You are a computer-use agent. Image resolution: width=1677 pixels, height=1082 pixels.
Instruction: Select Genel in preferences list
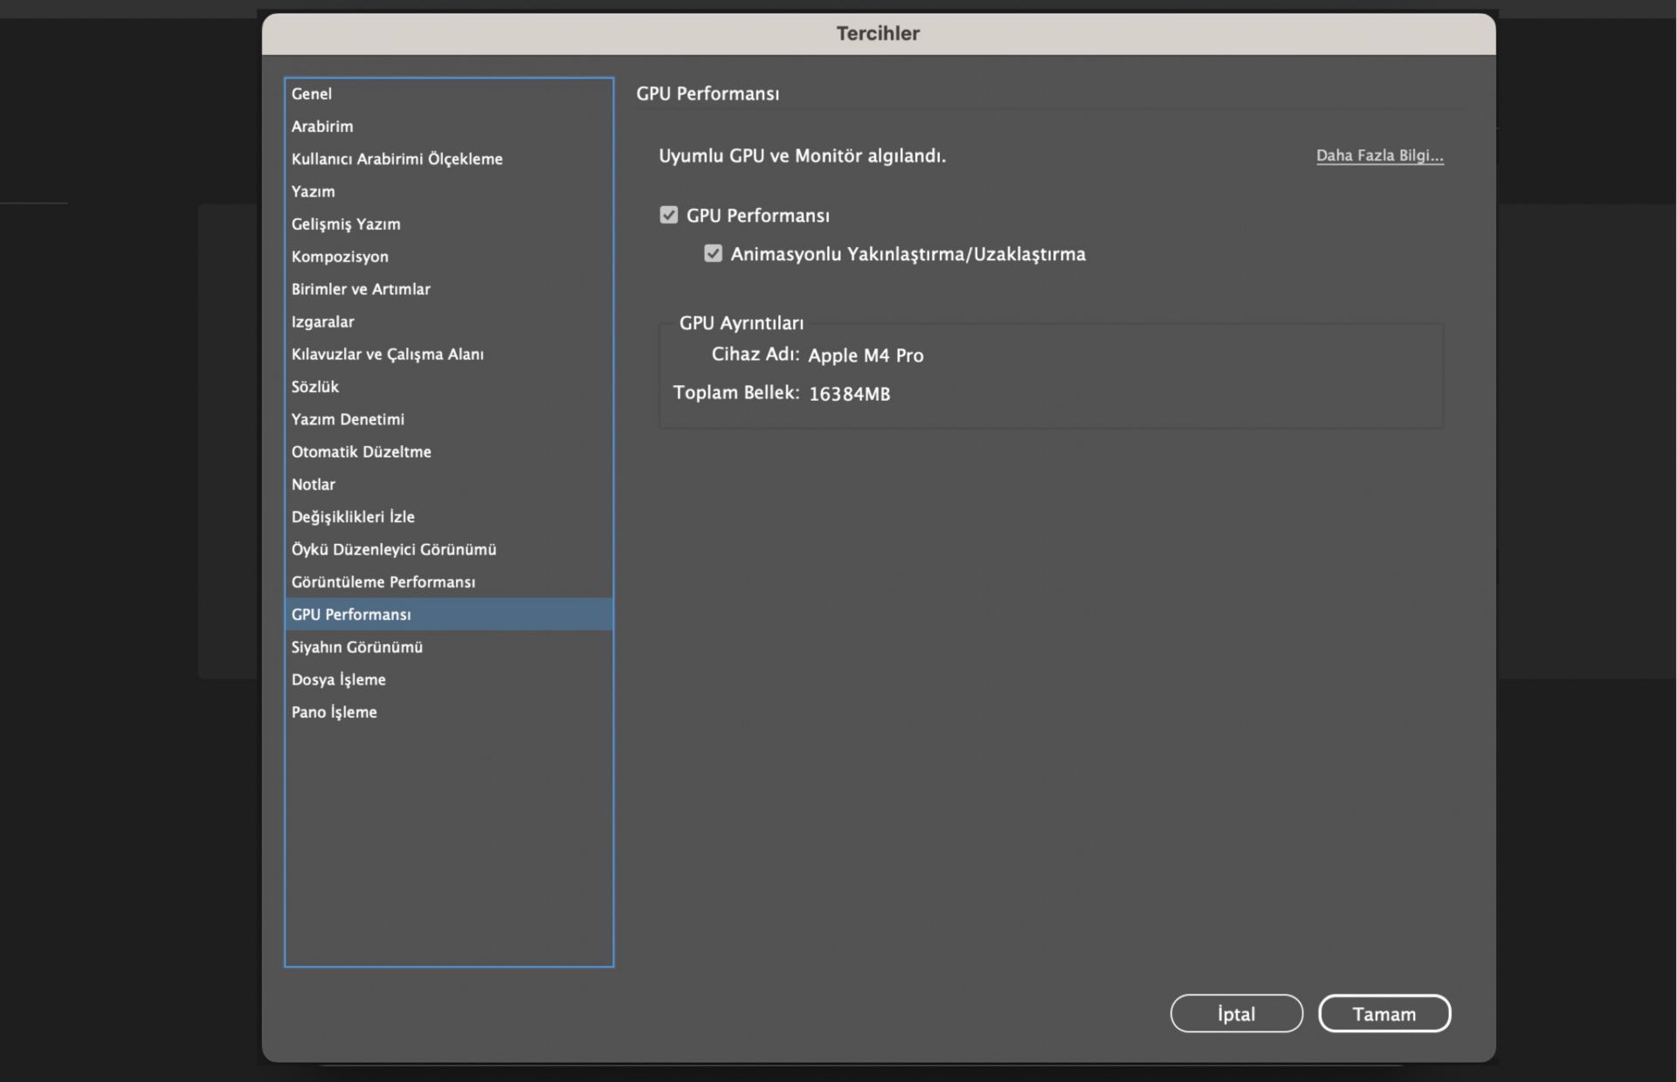(x=312, y=93)
